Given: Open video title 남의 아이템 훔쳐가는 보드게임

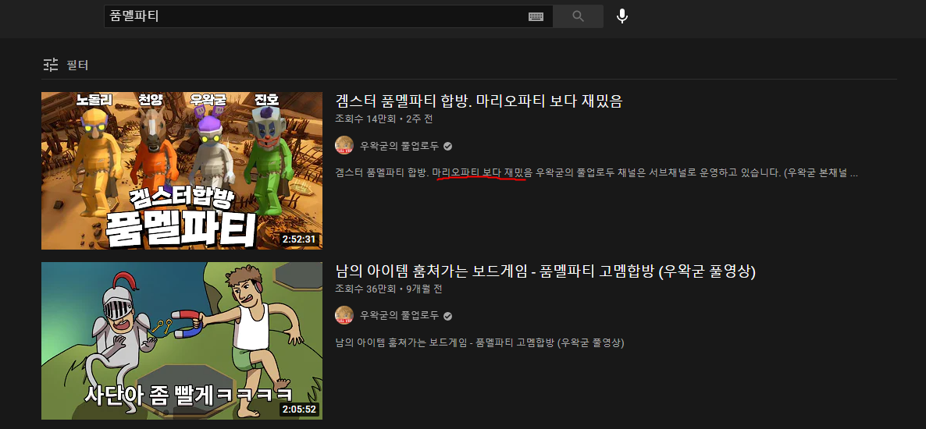Looking at the screenshot, I should click(x=545, y=271).
